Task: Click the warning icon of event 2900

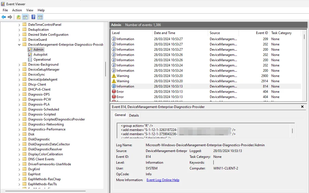Action: (x=114, y=76)
